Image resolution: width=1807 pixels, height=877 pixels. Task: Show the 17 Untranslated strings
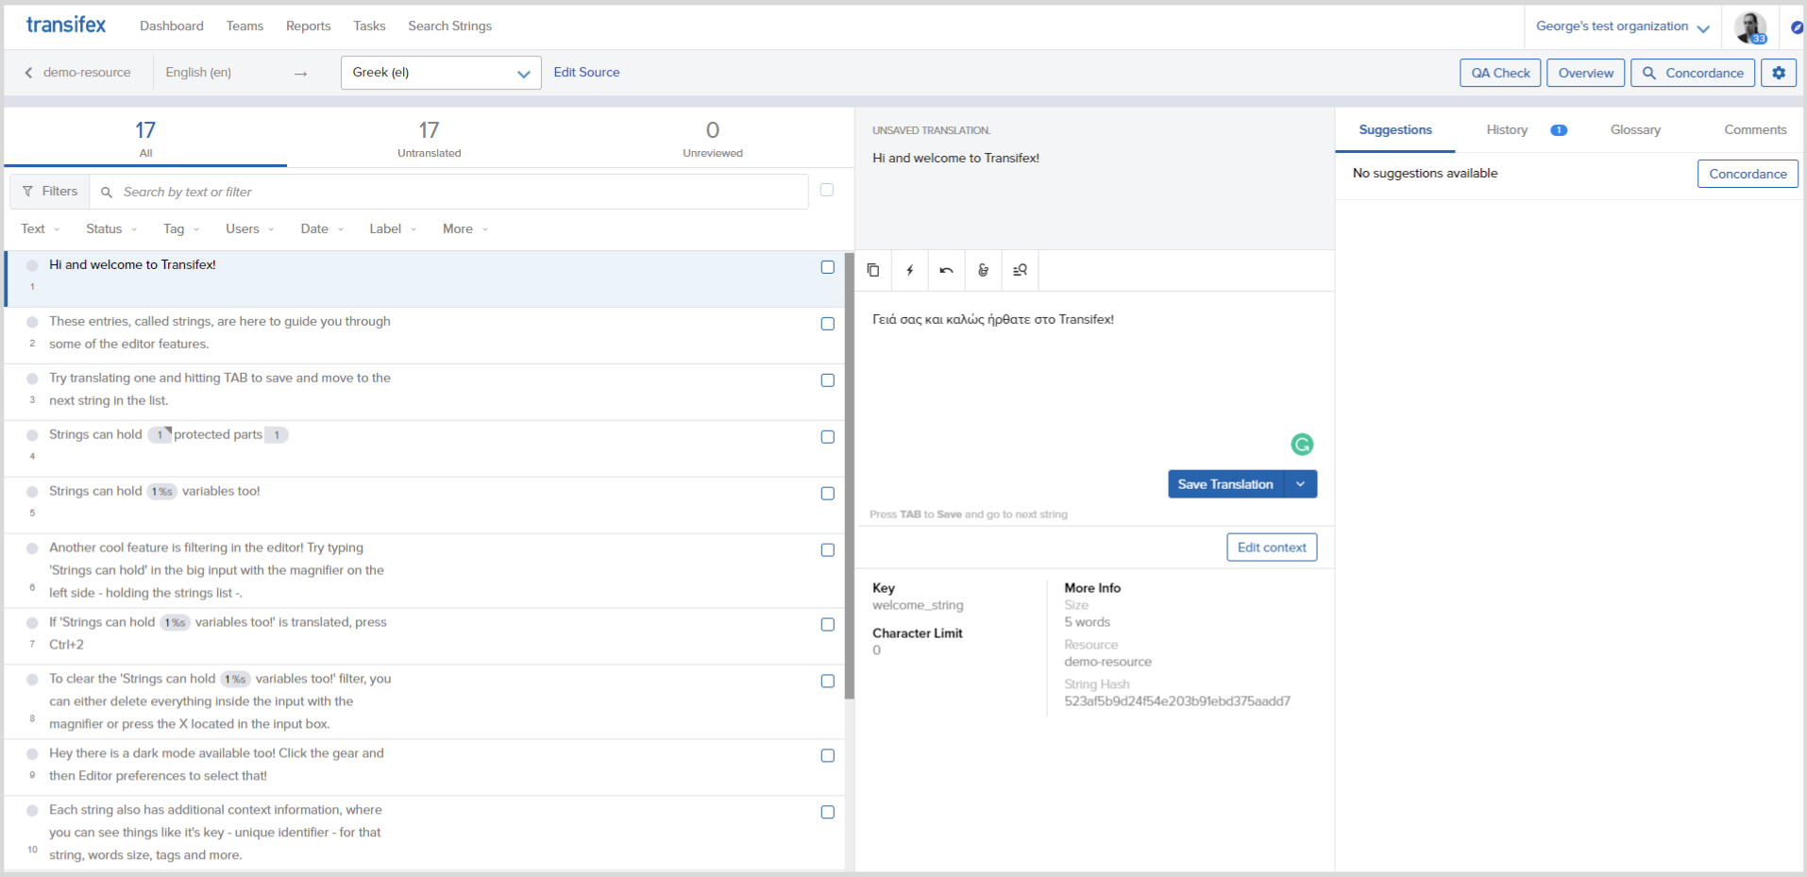pyautogui.click(x=430, y=138)
